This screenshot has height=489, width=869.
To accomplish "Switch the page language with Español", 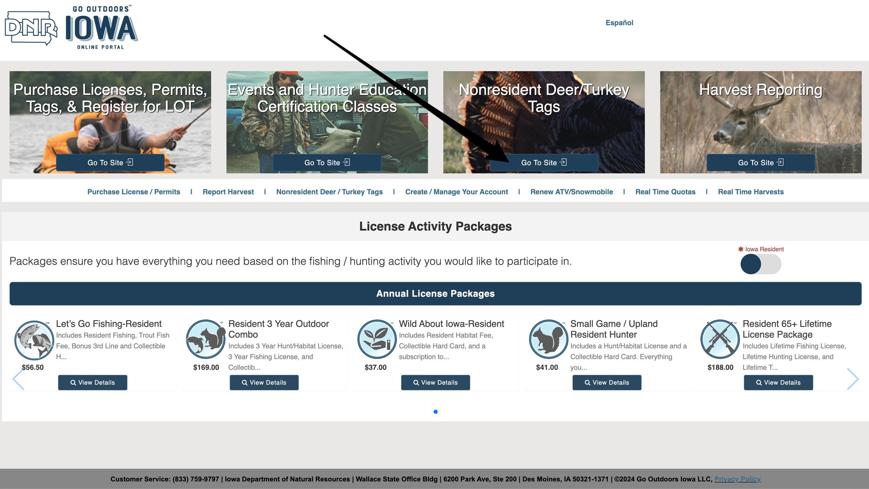I will coord(619,23).
